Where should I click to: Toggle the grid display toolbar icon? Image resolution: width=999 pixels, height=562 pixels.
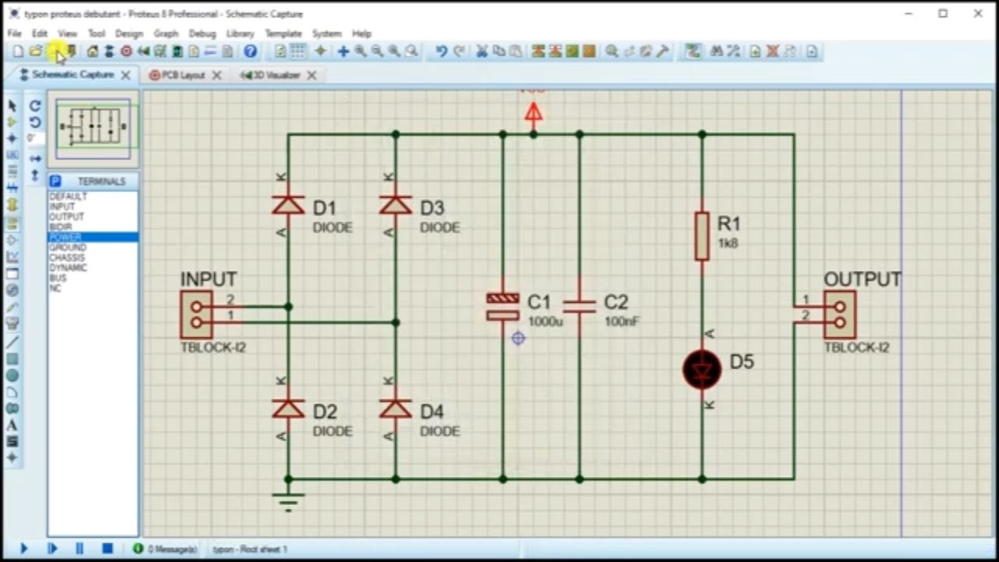[x=297, y=52]
